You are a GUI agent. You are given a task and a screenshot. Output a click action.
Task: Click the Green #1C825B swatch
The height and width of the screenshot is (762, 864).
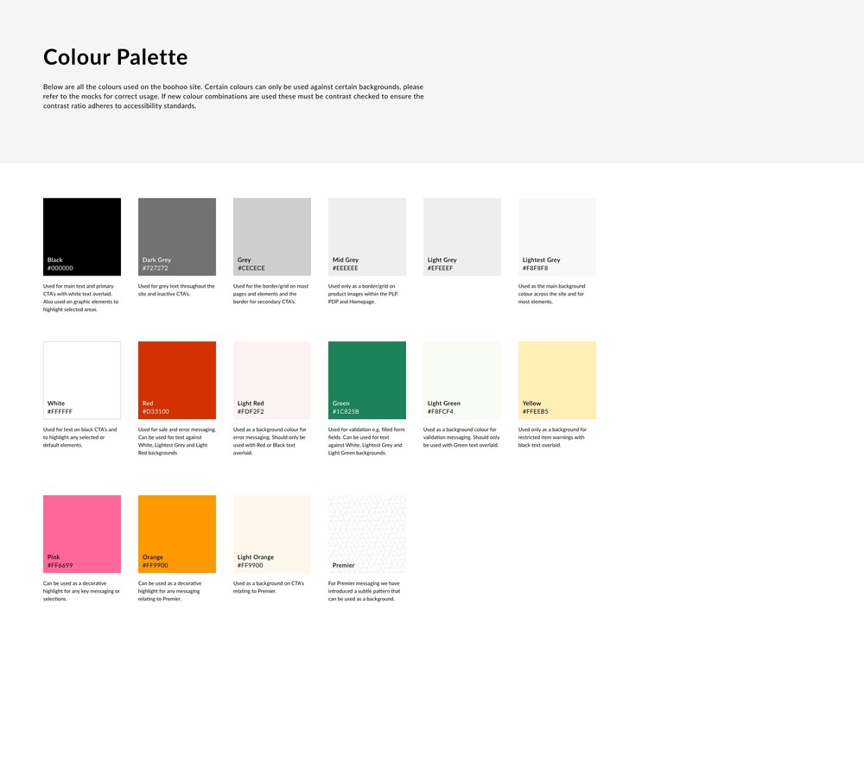(367, 380)
